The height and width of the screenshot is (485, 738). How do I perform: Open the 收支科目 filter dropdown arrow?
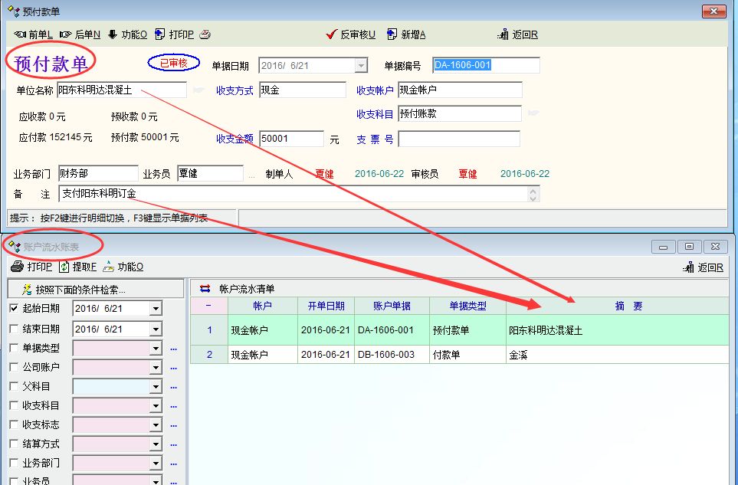(156, 405)
